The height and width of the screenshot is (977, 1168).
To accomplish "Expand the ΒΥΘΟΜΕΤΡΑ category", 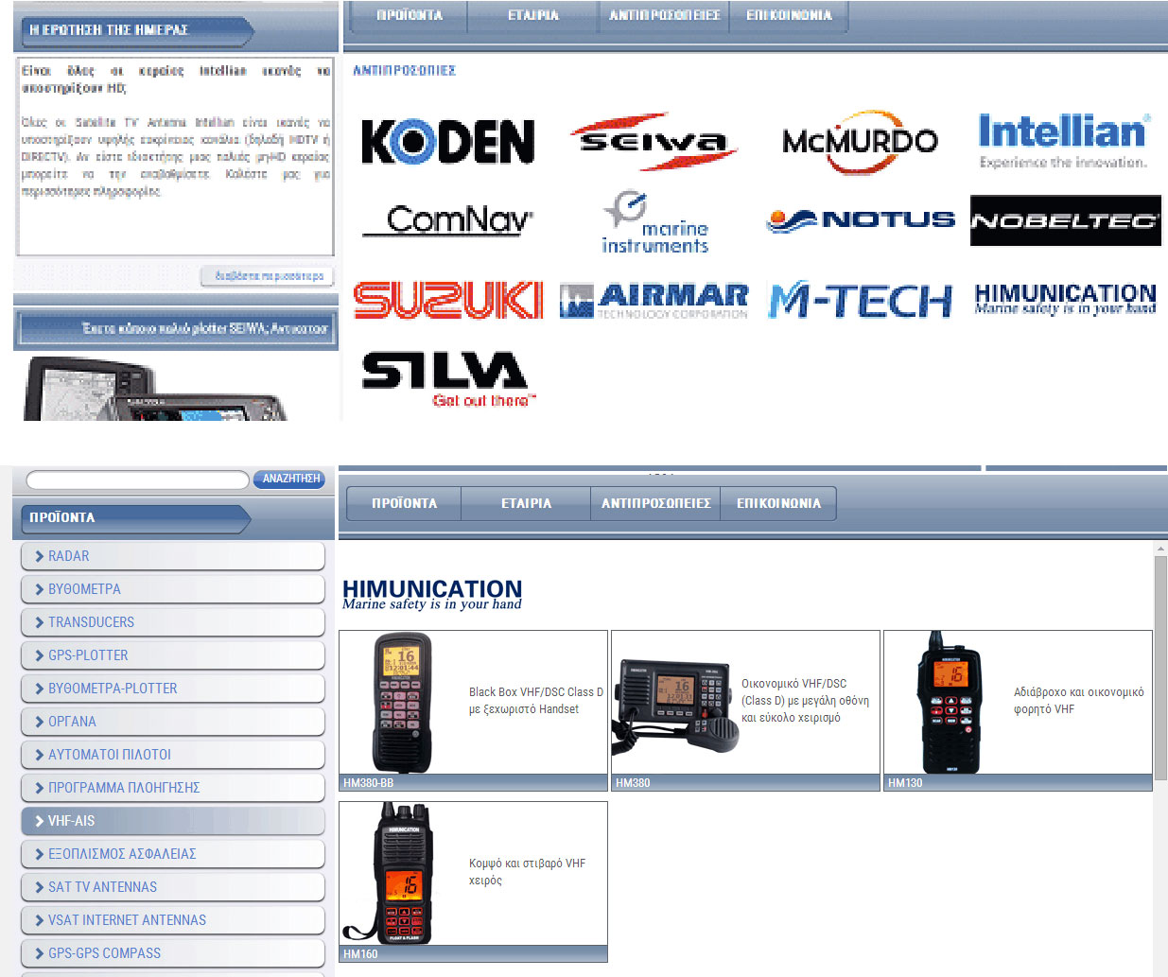I will click(x=173, y=589).
